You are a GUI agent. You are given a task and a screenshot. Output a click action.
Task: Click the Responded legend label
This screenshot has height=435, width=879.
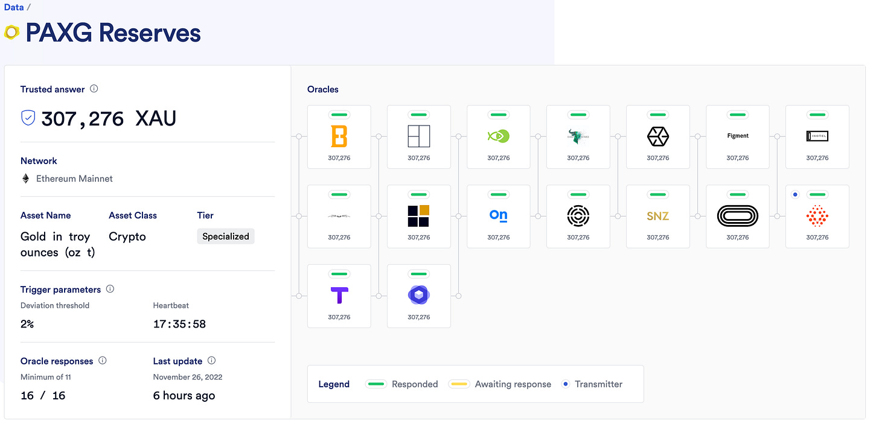pos(415,384)
